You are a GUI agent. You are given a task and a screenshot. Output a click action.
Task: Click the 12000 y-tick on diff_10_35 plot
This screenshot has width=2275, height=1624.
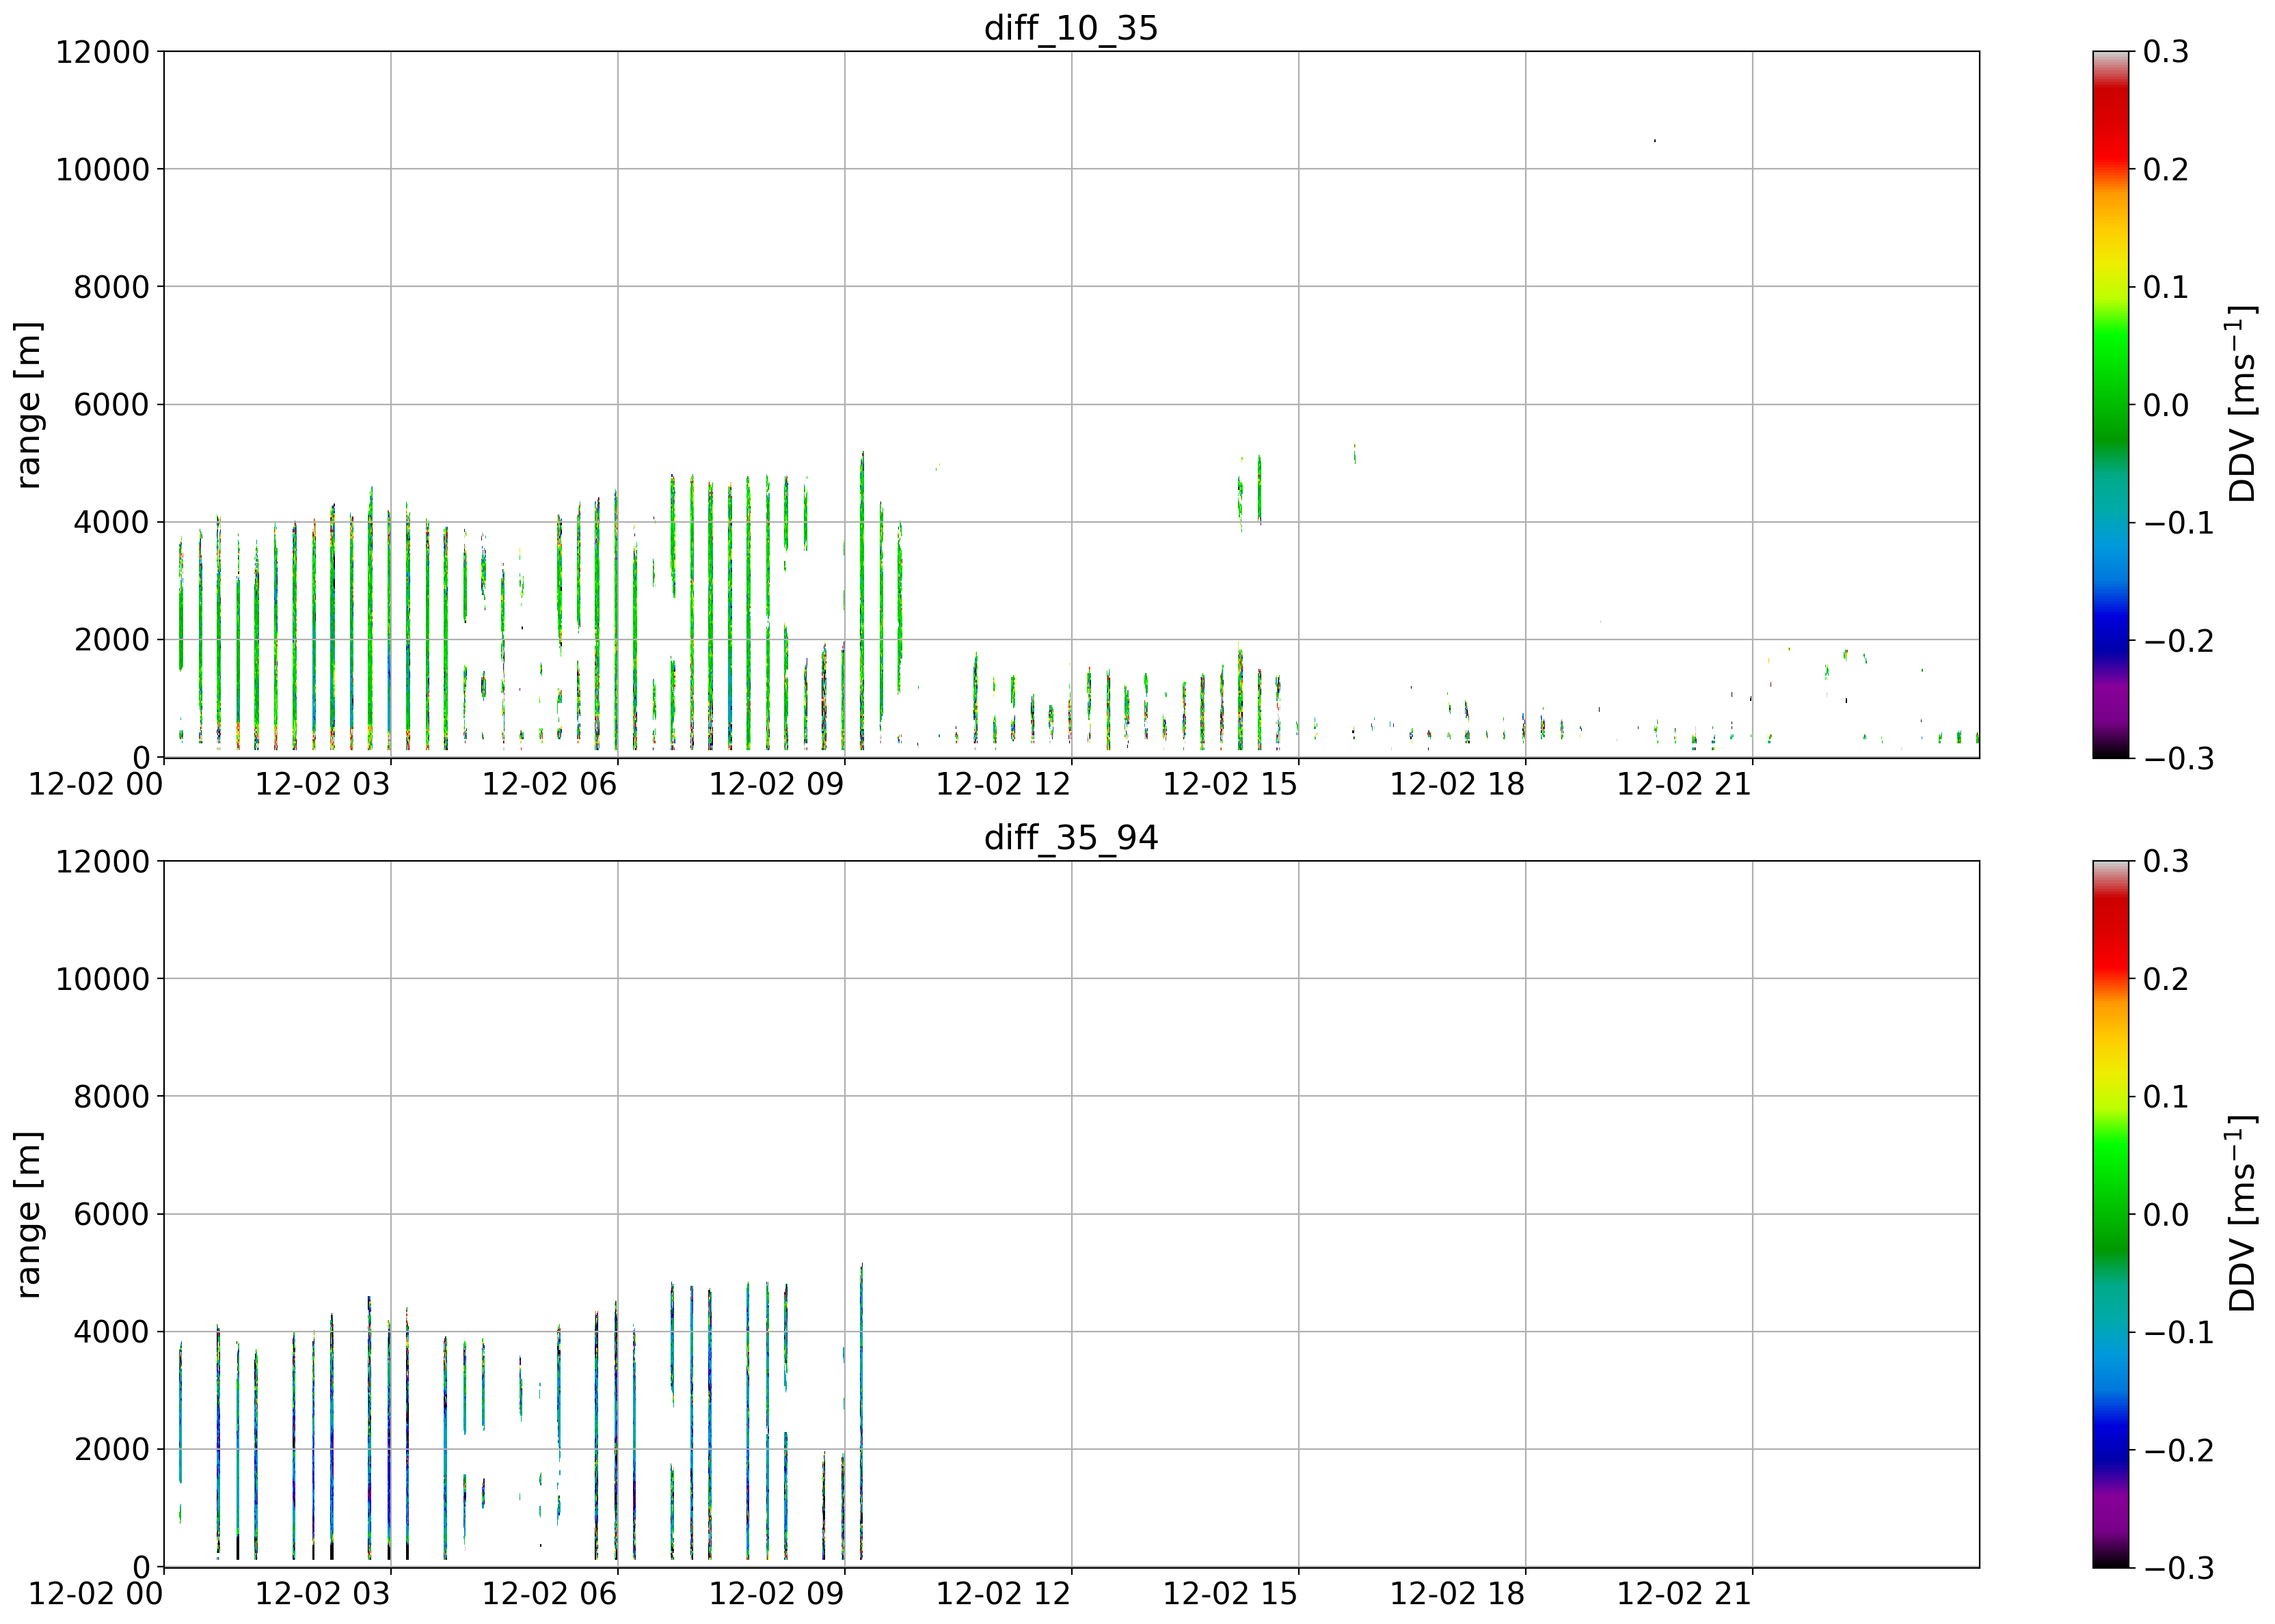(102, 52)
